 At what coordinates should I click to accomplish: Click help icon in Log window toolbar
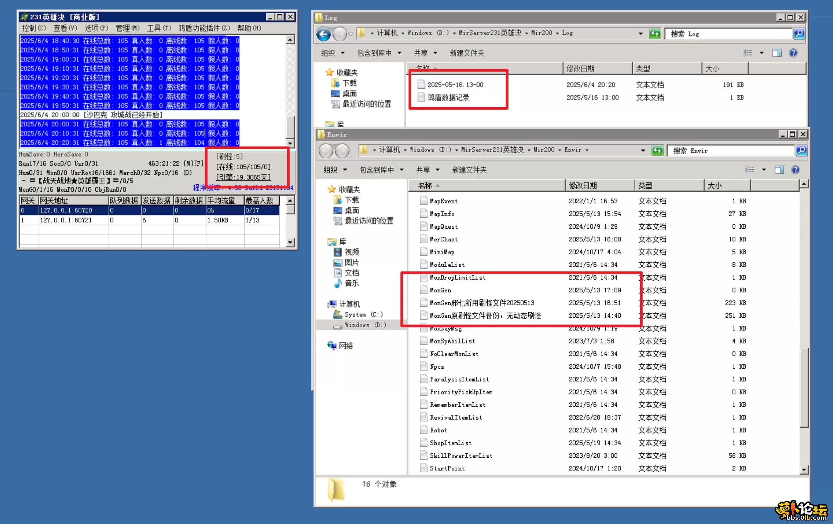coord(793,53)
